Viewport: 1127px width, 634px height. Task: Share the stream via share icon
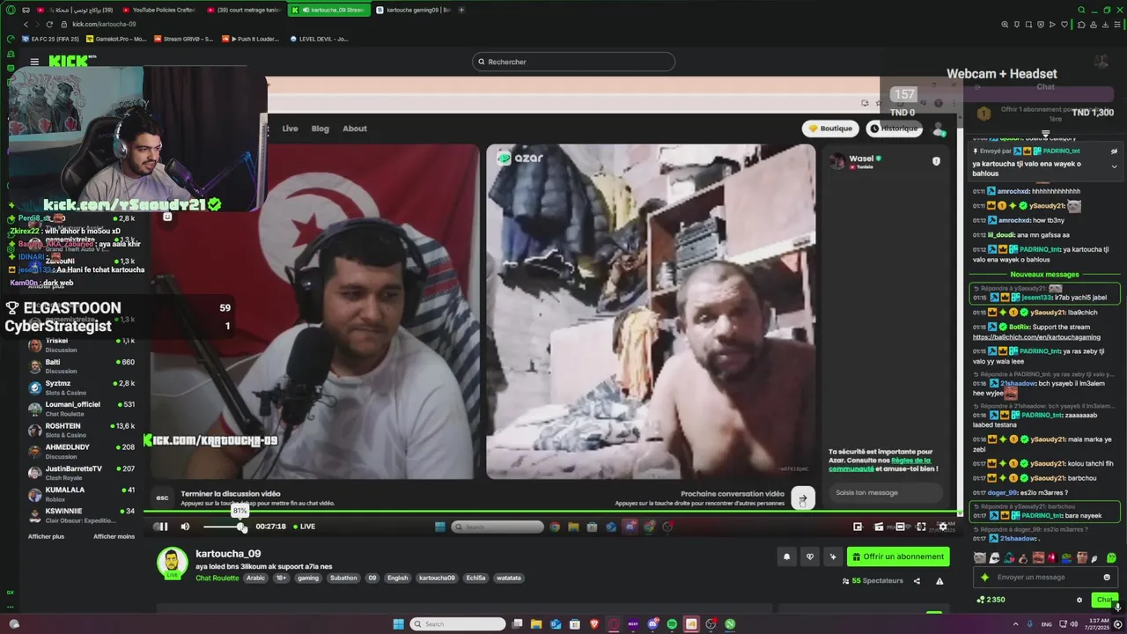[x=917, y=581]
